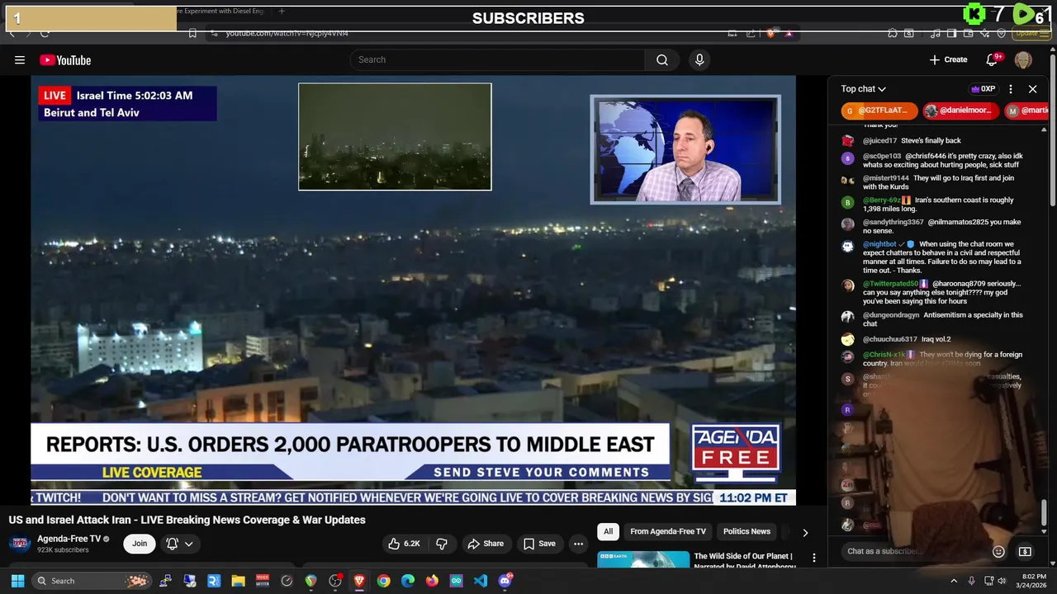Screen dimensions: 1057x594
Task: Save the video to a playlist
Action: [539, 544]
